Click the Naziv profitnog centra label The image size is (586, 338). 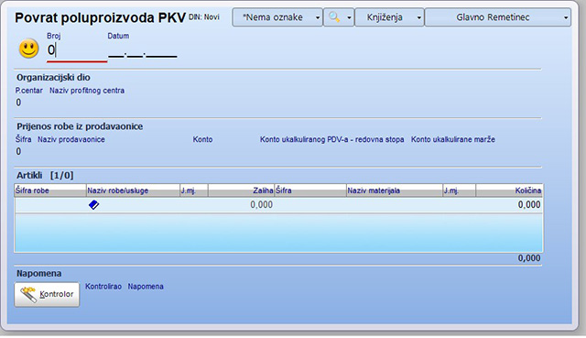click(x=87, y=91)
